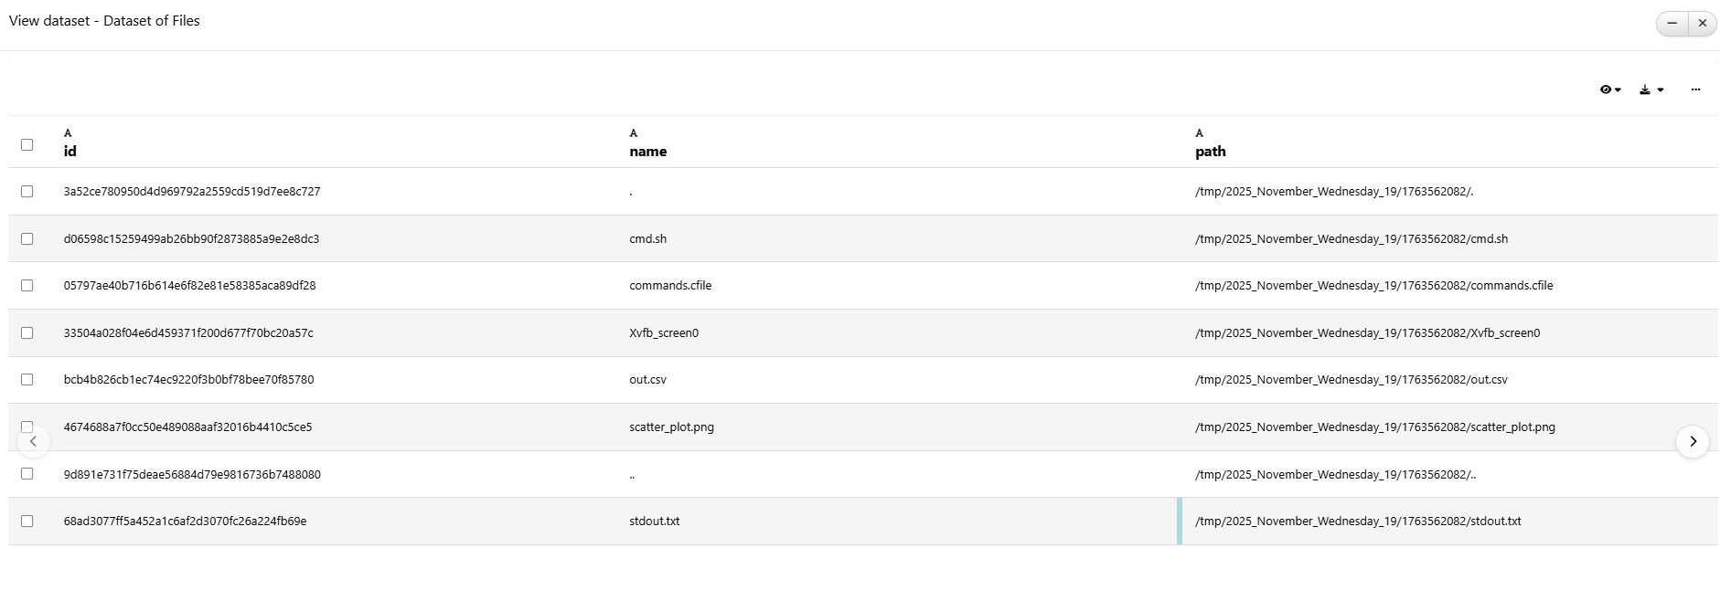The height and width of the screenshot is (590, 1720).
Task: Close the View dataset window
Action: click(1702, 23)
